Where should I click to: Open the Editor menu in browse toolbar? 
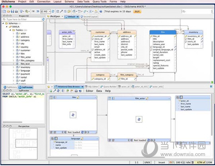(x=90, y=91)
